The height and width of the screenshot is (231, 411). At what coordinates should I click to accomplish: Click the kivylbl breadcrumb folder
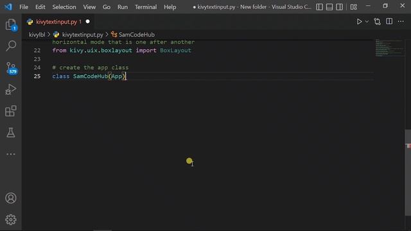tap(37, 35)
